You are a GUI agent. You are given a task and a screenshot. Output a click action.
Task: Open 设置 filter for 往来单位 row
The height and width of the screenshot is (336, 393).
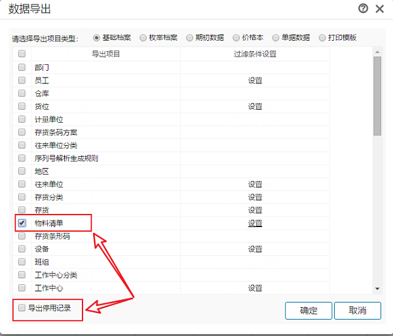(255, 184)
